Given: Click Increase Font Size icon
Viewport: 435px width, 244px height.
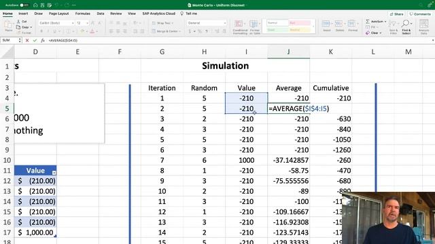Looking at the screenshot, I should pyautogui.click(x=92, y=23).
